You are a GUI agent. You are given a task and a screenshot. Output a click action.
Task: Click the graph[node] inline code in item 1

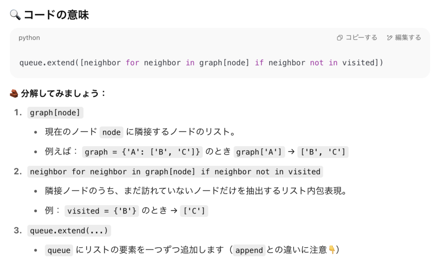[x=55, y=113]
